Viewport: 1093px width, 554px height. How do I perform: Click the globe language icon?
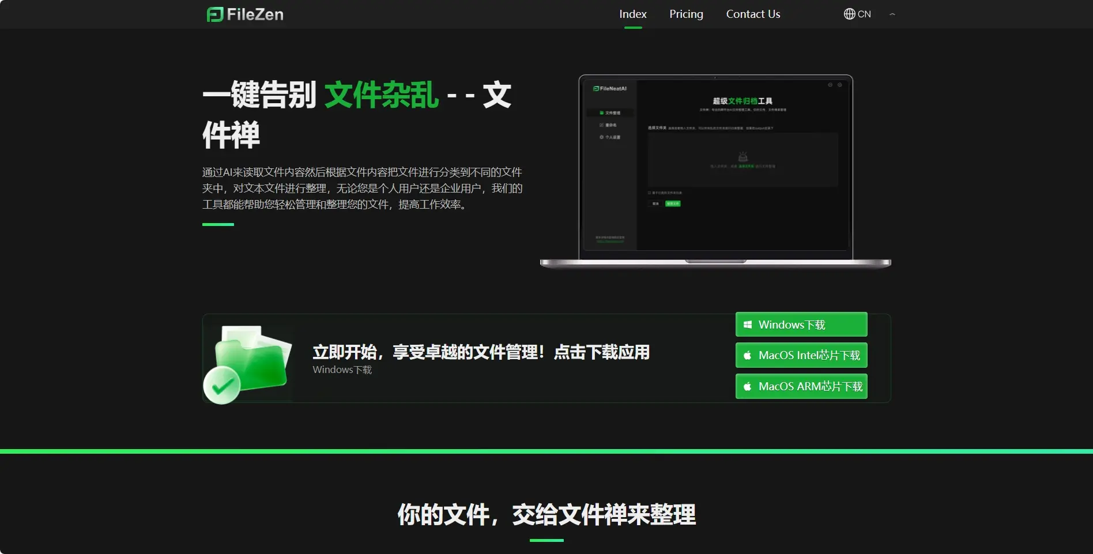[x=849, y=14]
